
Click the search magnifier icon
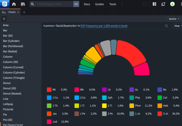(x=32, y=4)
